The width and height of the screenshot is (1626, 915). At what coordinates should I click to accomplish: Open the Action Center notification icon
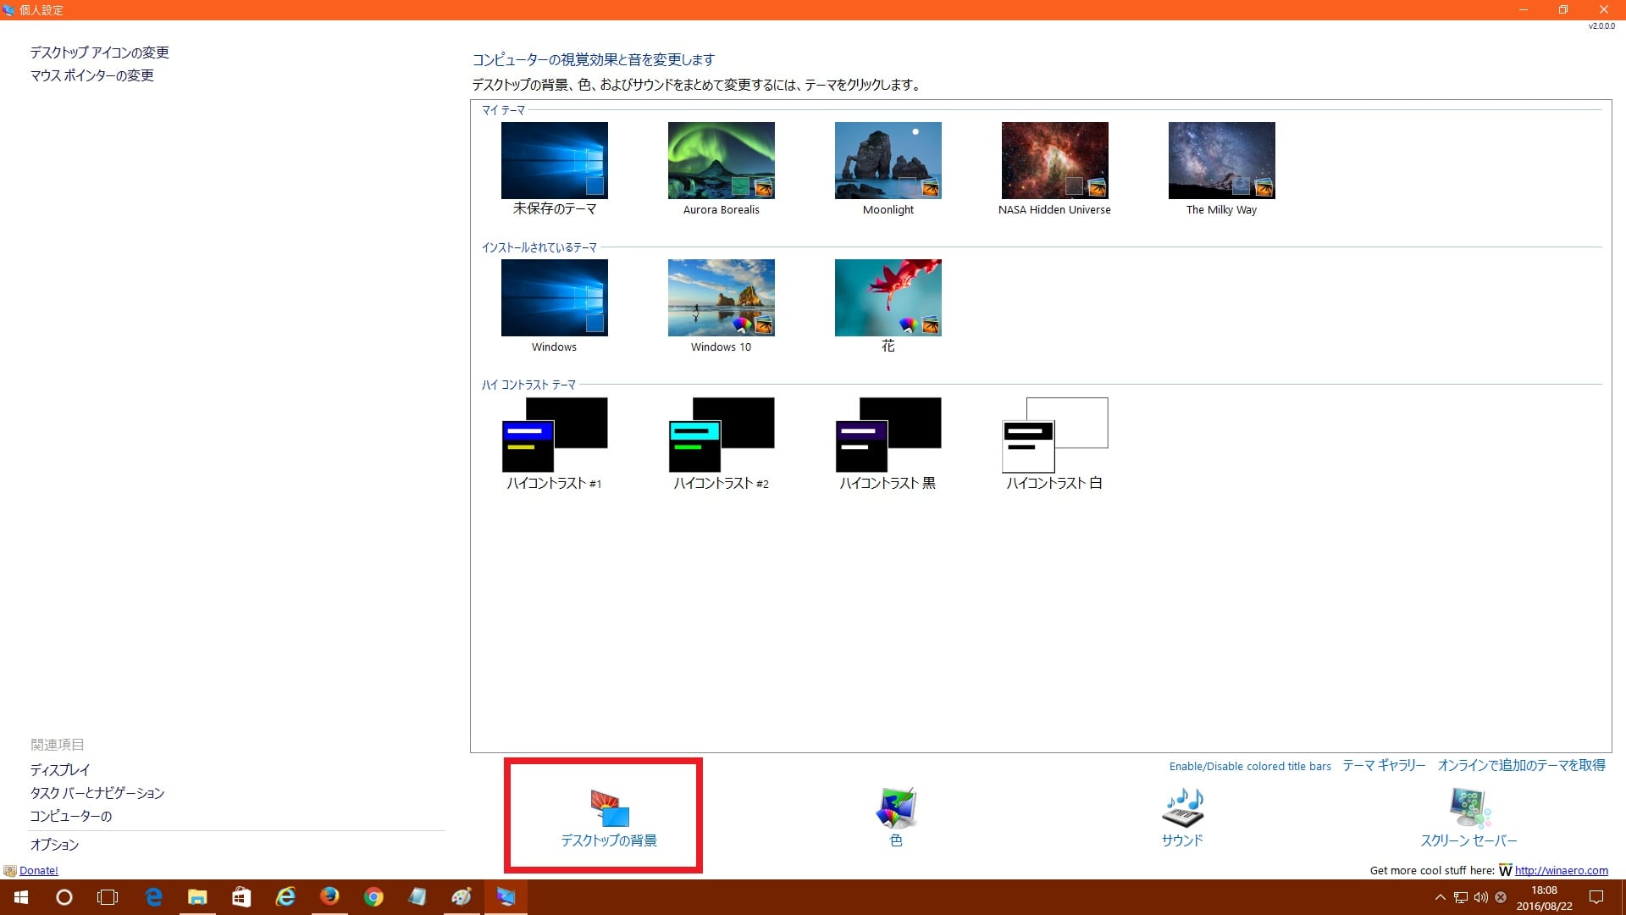[x=1596, y=897]
